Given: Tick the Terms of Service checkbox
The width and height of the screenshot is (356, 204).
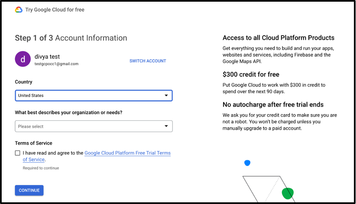Looking at the screenshot, I should (18, 153).
